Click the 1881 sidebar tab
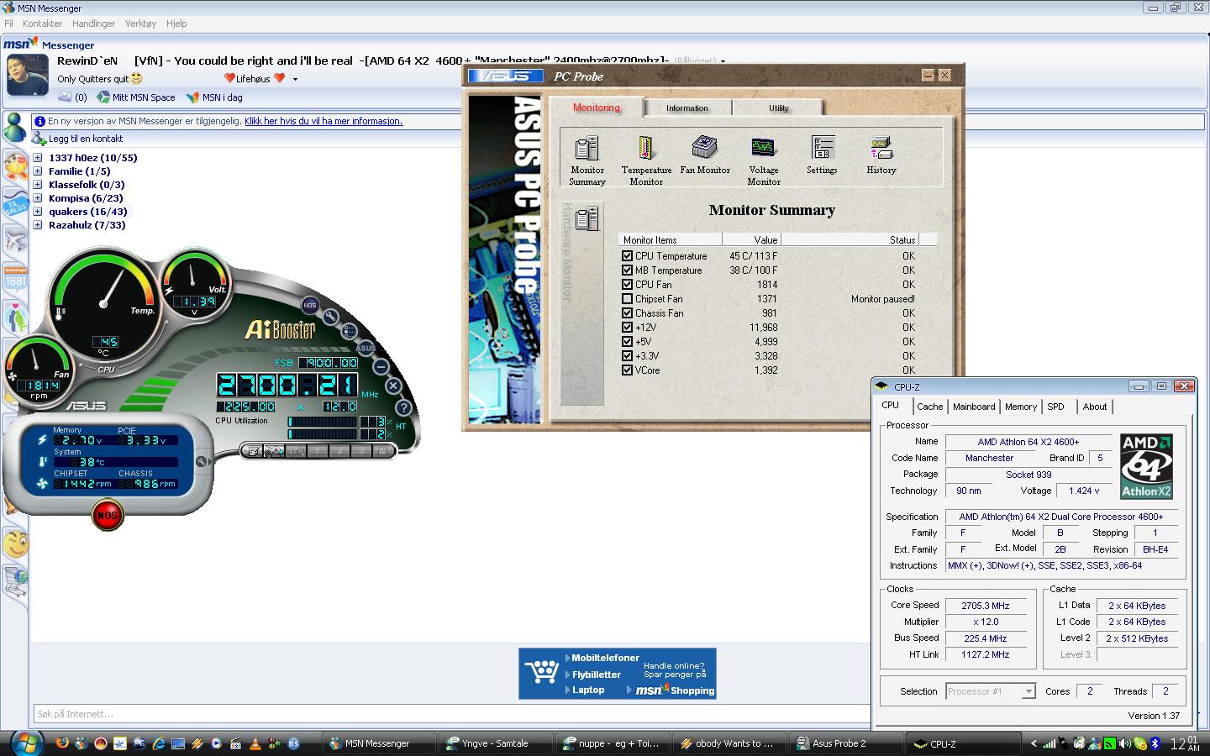Image resolution: width=1210 pixels, height=756 pixels. tap(15, 279)
